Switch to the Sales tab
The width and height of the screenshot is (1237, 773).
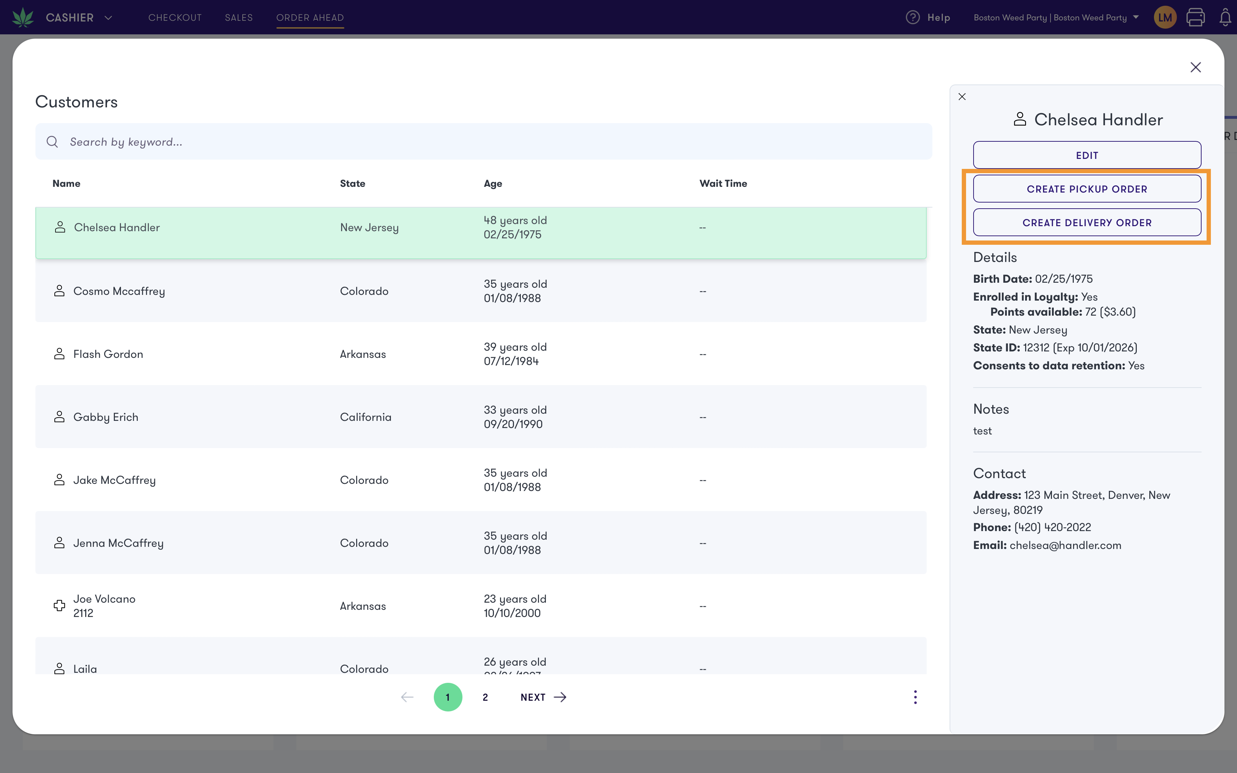click(x=239, y=18)
